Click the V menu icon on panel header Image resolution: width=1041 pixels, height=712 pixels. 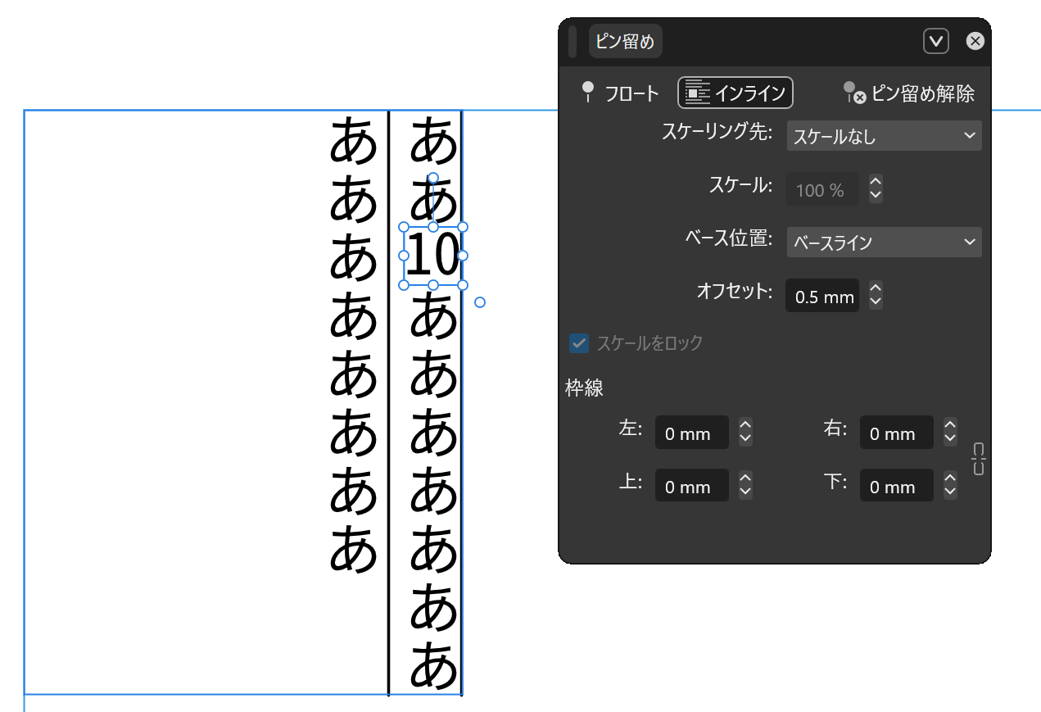[936, 40]
